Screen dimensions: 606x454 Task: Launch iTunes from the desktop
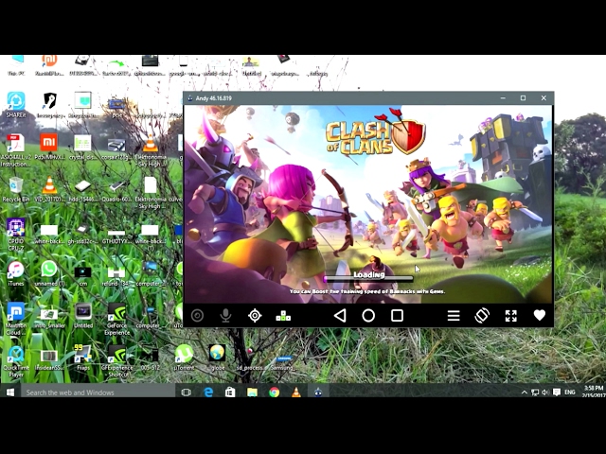click(16, 273)
